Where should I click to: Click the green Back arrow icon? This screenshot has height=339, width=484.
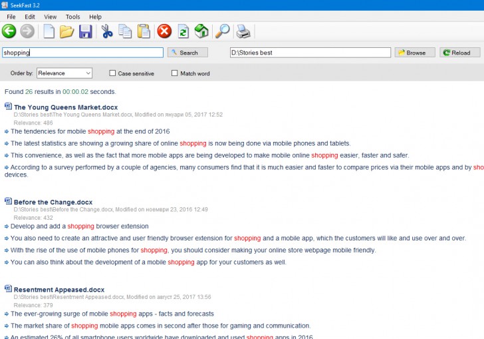pyautogui.click(x=9, y=31)
